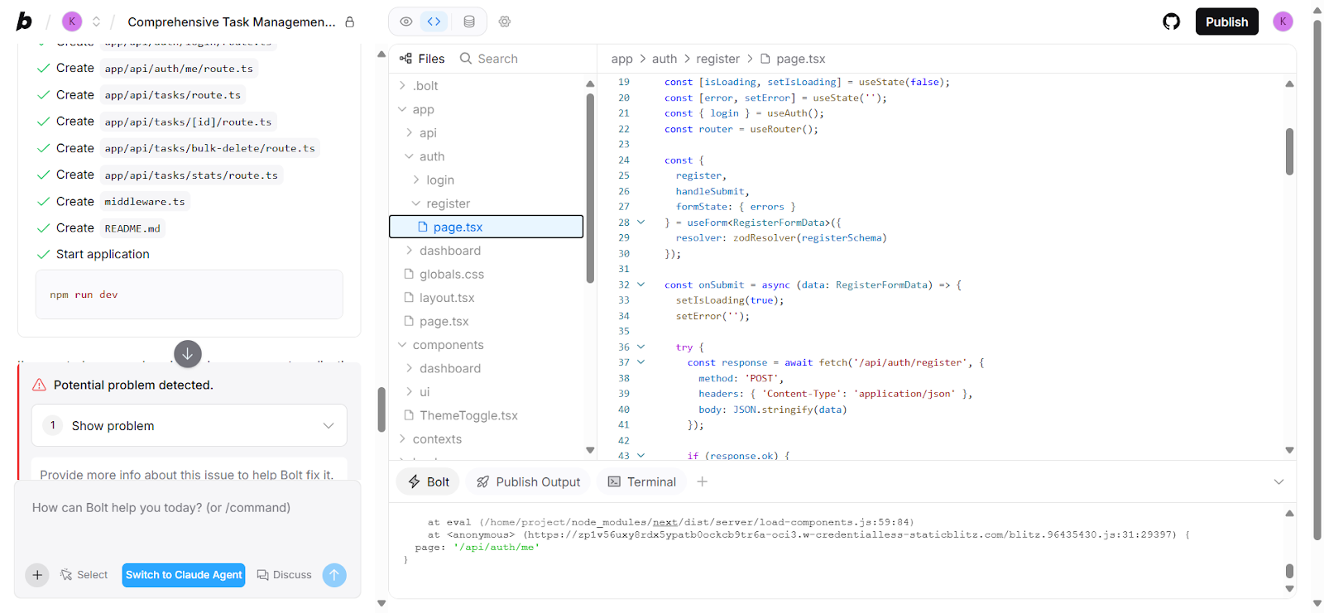Click the app breadcrumb

621,59
